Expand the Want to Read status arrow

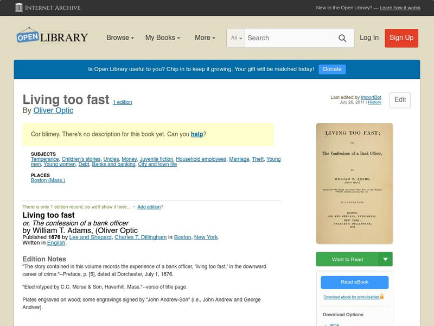click(385, 259)
